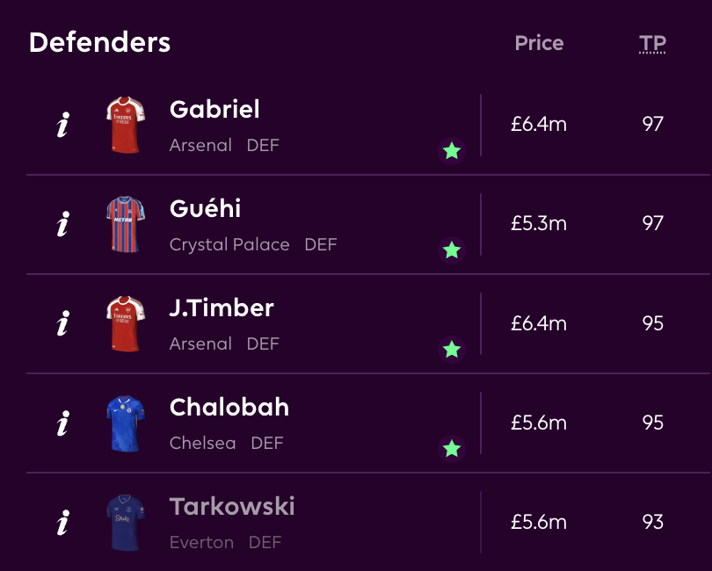Select Gabriel's Arsenal shirt image

click(x=126, y=125)
